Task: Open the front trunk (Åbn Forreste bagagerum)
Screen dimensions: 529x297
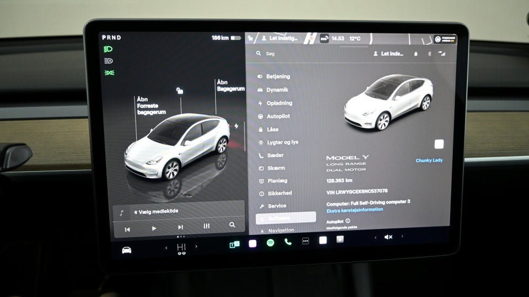Action: click(x=151, y=106)
